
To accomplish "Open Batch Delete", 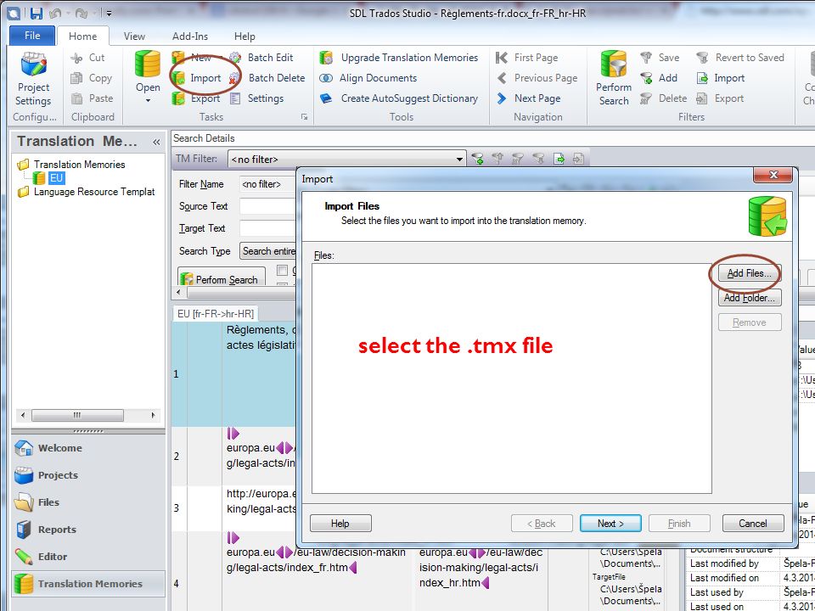I will point(267,78).
